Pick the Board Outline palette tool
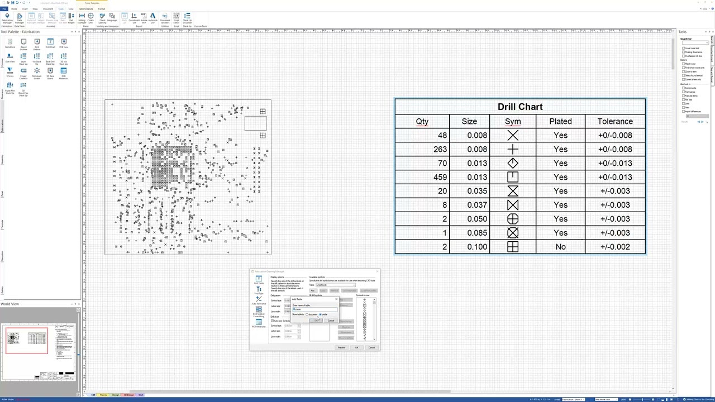This screenshot has height=402, width=715. click(x=23, y=44)
